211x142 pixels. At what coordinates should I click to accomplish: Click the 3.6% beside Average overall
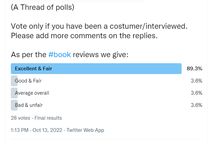pyautogui.click(x=196, y=93)
